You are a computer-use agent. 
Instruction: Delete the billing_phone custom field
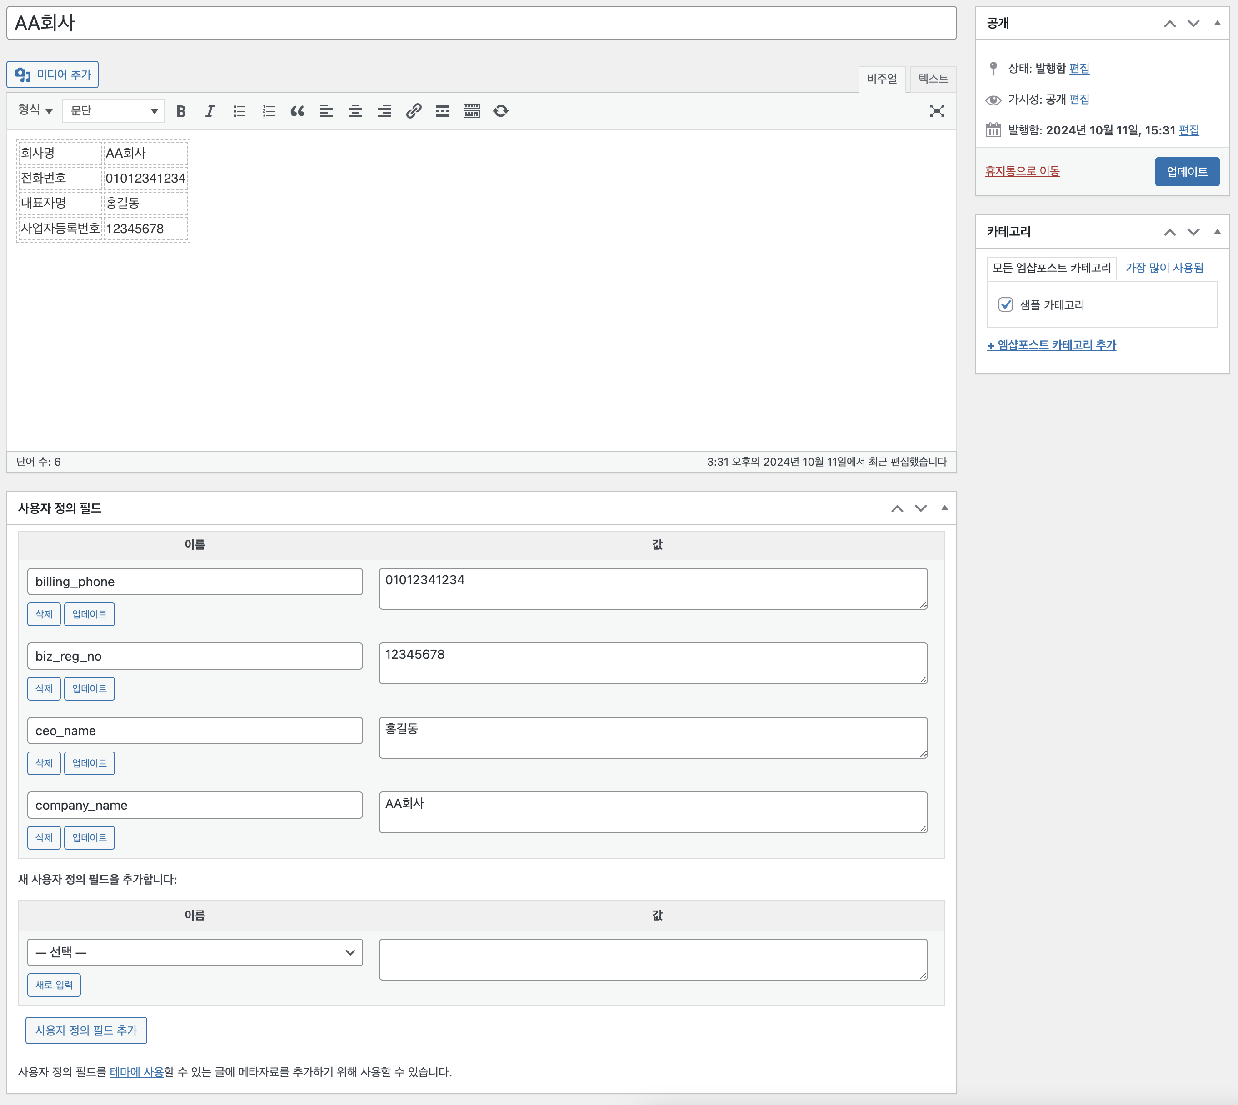click(x=44, y=614)
